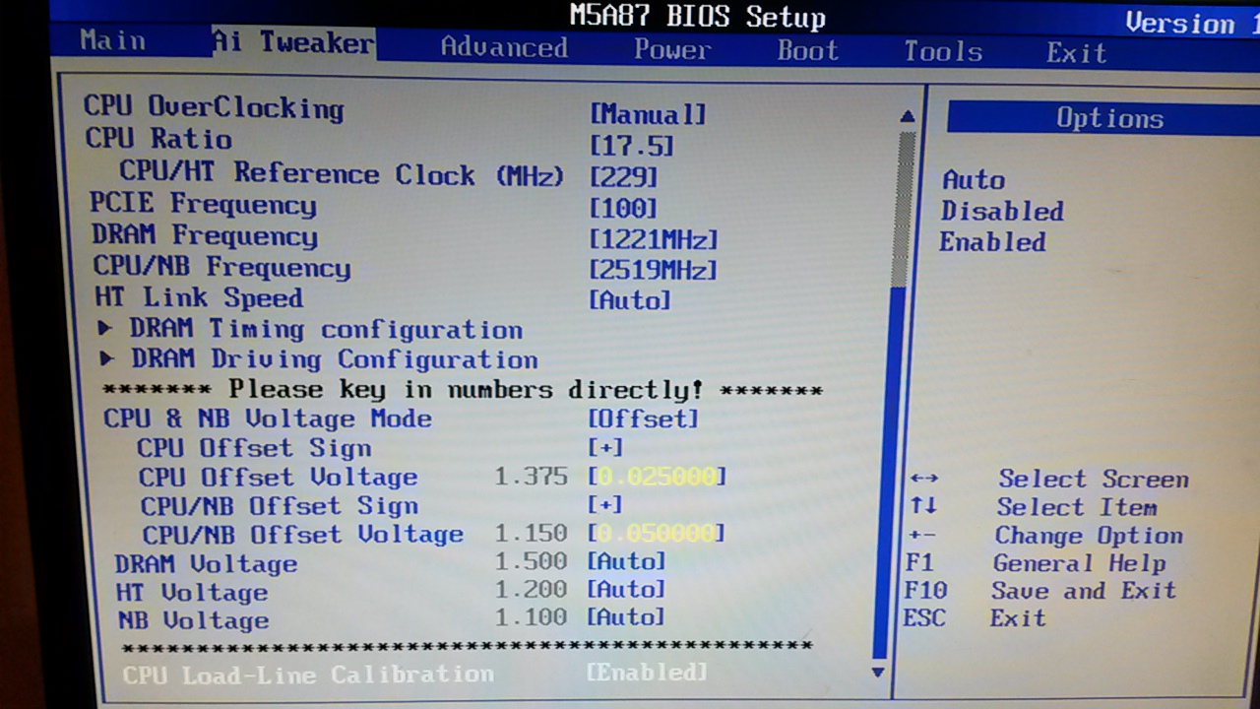
Task: Edit the PCIE Frequency [100] value
Action: [x=623, y=208]
